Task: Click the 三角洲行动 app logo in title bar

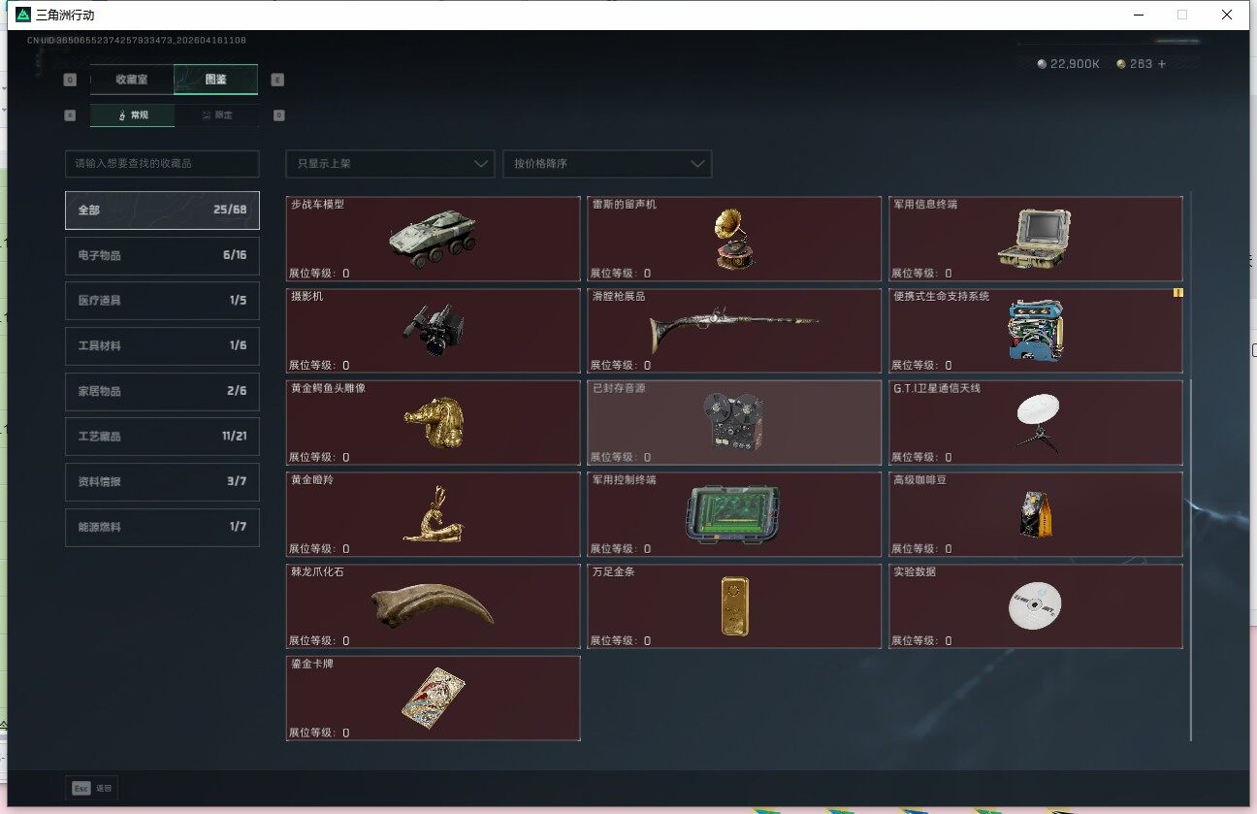Action: pyautogui.click(x=23, y=15)
